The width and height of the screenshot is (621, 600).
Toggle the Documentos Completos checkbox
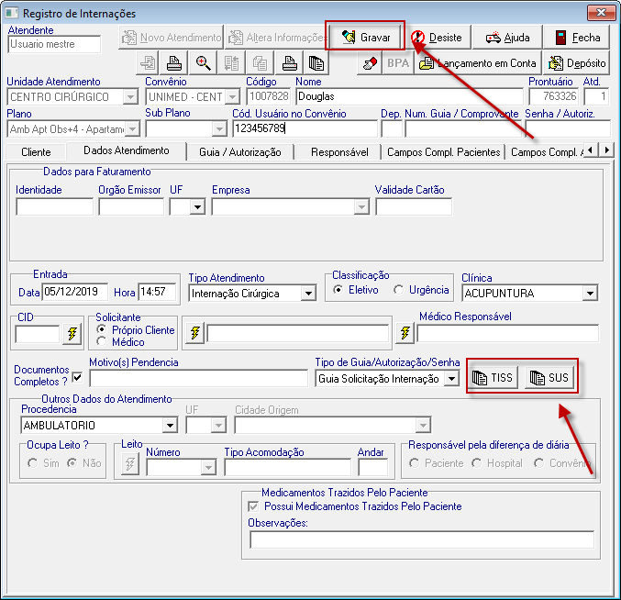(x=78, y=377)
